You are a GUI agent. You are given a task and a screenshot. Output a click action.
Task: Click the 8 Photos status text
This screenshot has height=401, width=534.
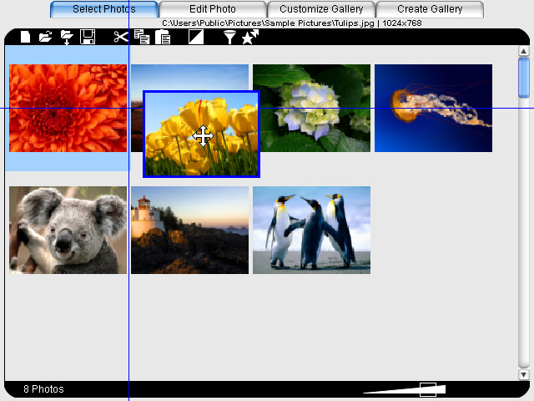(x=43, y=389)
